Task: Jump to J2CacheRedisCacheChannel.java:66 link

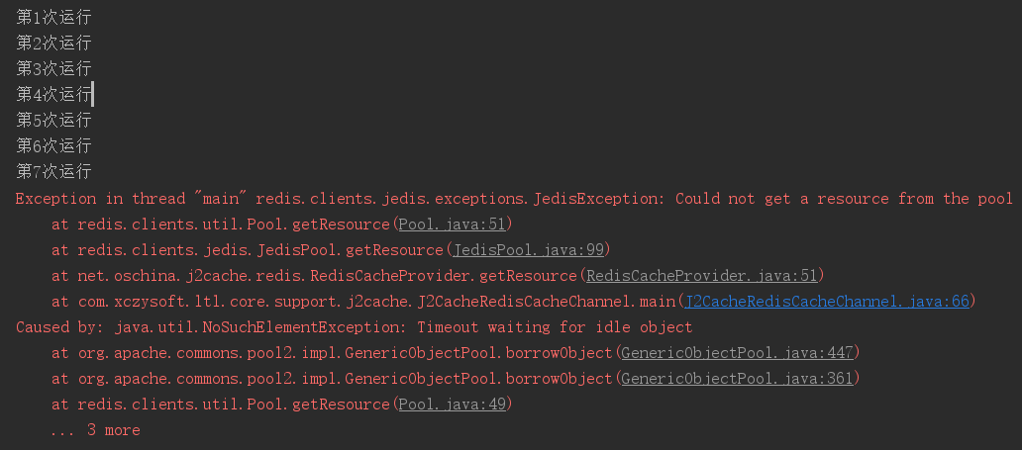Action: point(827,302)
